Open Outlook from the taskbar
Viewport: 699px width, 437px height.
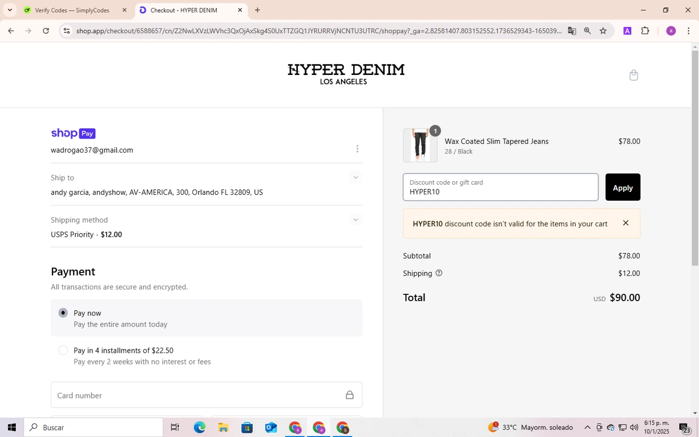271,427
